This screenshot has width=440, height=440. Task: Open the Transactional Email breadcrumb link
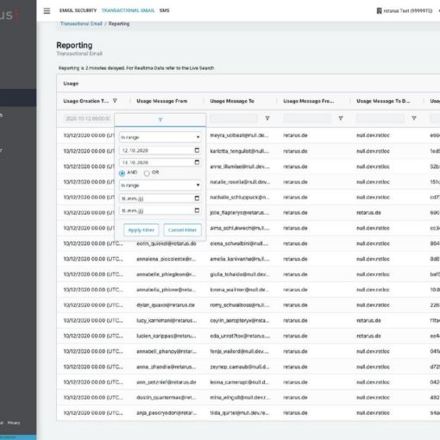pos(81,23)
